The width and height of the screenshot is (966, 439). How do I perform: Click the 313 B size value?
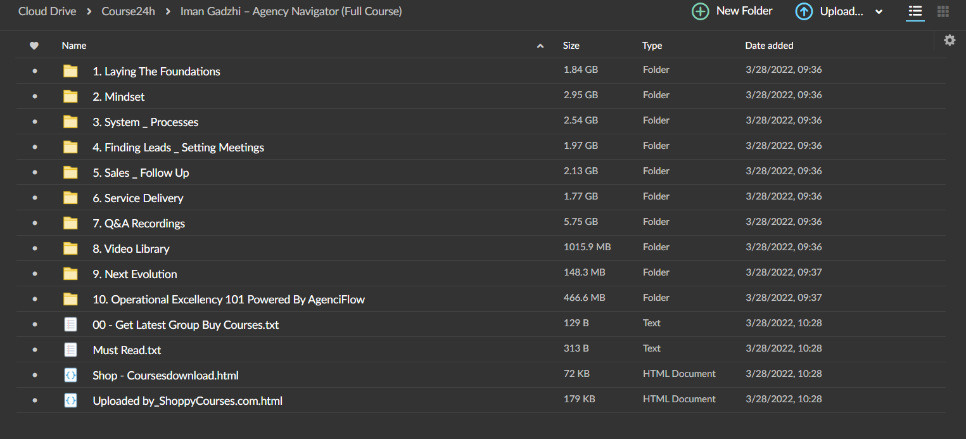pyautogui.click(x=576, y=348)
